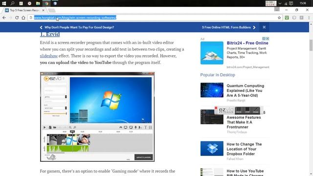
Task: Open the green browser extension icon
Action: [287, 18]
